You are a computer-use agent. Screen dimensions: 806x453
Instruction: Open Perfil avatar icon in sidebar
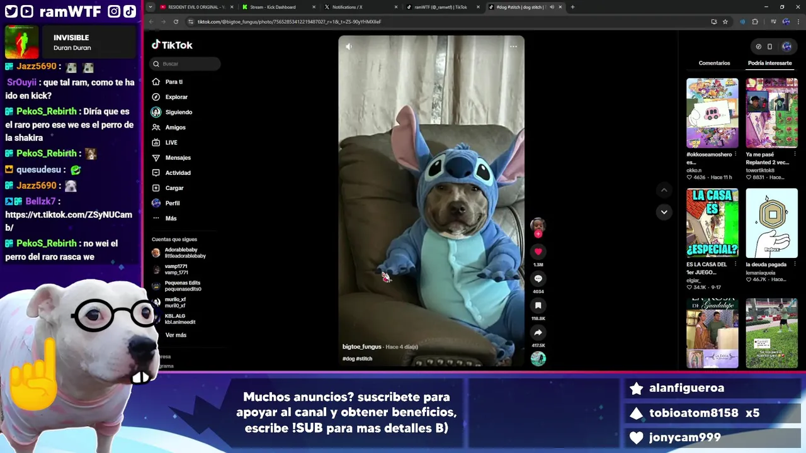[156, 203]
